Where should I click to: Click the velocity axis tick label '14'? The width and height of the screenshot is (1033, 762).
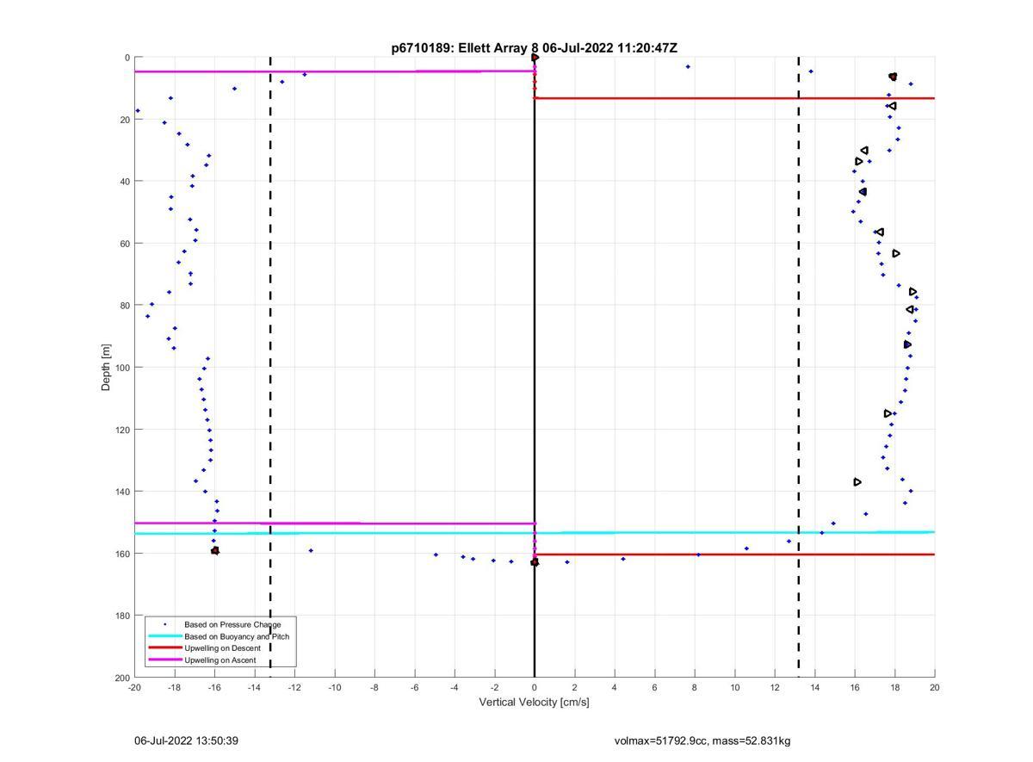pos(814,687)
